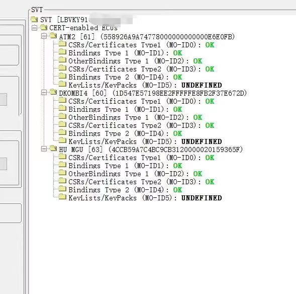Screen dimensions: 296x294
Task: Click the ATM2 [61] folder icon
Action: click(x=53, y=36)
